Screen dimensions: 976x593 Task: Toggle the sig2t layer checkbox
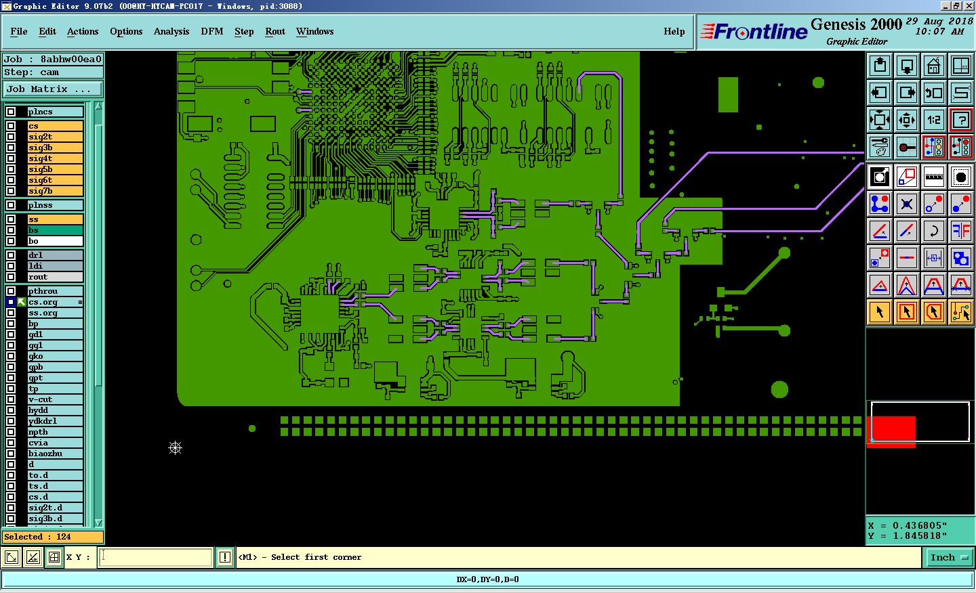point(11,137)
